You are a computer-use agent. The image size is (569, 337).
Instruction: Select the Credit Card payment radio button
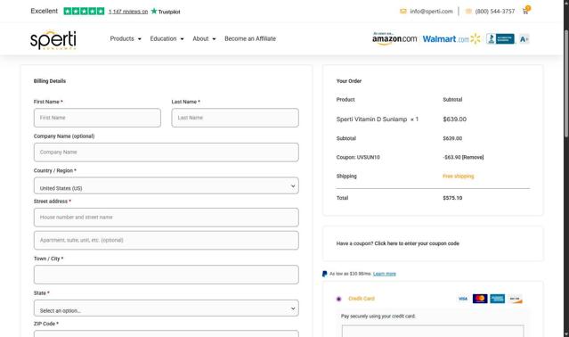pyautogui.click(x=338, y=299)
